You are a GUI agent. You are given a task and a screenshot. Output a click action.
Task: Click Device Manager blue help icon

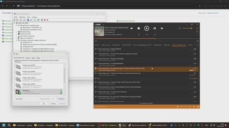[28, 20]
